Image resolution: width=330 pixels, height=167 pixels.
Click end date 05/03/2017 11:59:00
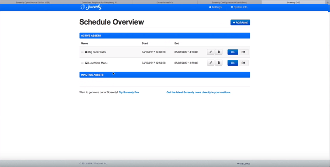pyautogui.click(x=186, y=63)
